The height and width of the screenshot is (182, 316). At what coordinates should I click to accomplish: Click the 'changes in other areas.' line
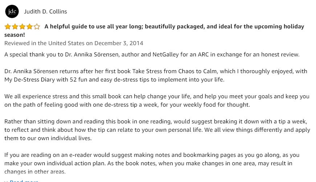[35, 172]
